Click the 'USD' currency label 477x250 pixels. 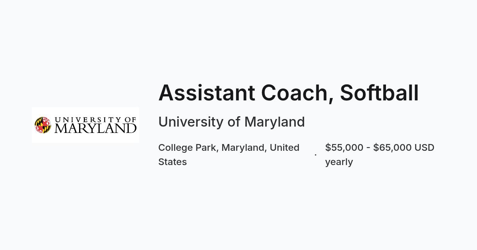425,148
